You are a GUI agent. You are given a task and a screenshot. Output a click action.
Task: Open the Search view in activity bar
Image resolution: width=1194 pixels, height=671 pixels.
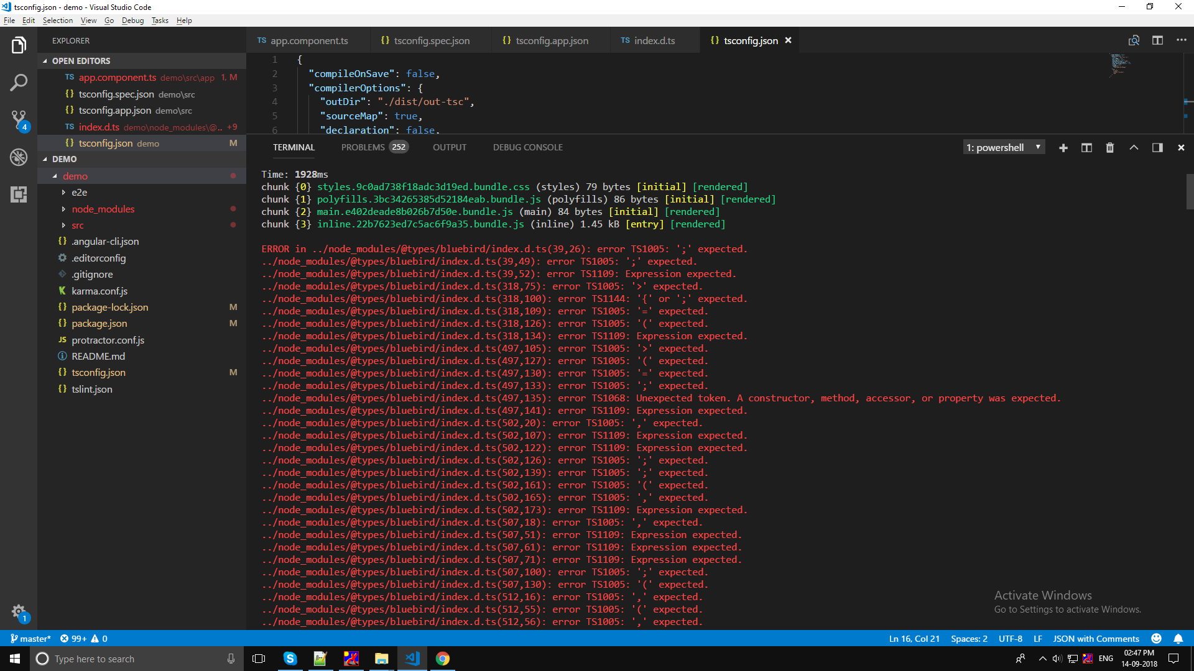(x=19, y=82)
